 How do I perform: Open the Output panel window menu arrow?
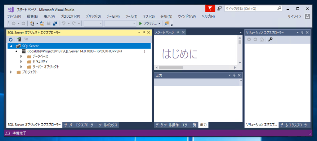click(x=230, y=75)
